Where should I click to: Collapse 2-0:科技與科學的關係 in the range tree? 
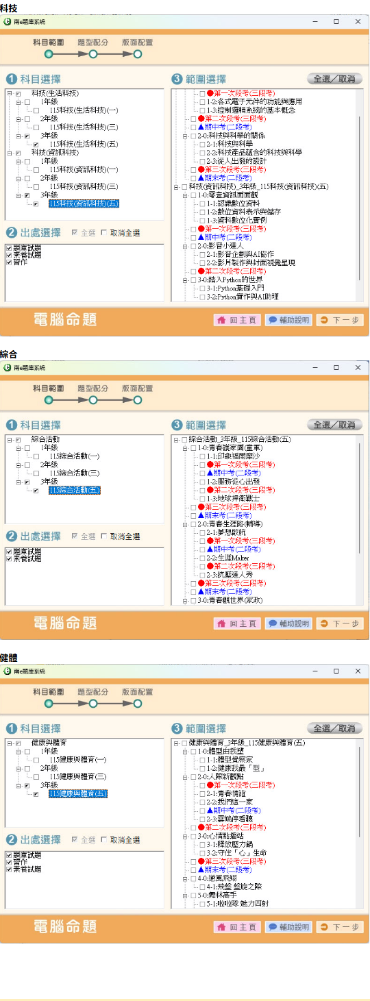click(x=185, y=136)
